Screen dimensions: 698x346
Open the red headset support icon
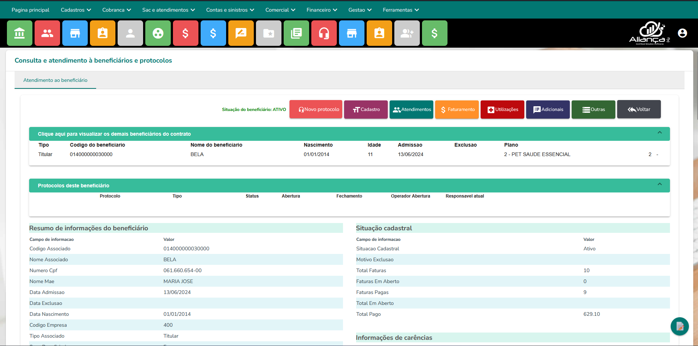(x=324, y=33)
